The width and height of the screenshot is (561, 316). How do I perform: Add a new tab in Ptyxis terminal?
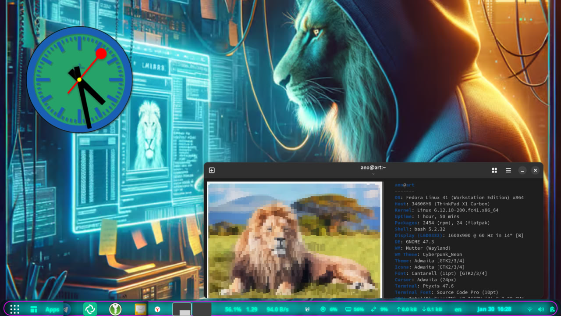pos(212,170)
